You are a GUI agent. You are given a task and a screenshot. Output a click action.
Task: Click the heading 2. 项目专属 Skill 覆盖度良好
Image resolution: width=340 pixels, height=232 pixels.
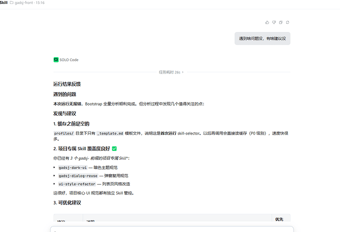[82, 149]
